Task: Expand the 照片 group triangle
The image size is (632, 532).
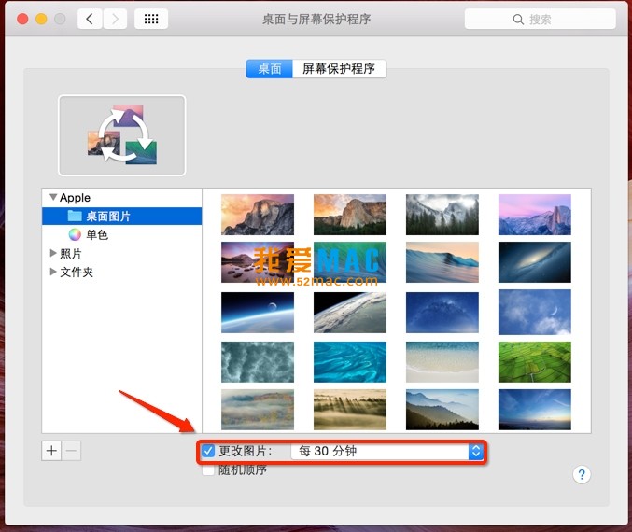Action: coord(53,253)
